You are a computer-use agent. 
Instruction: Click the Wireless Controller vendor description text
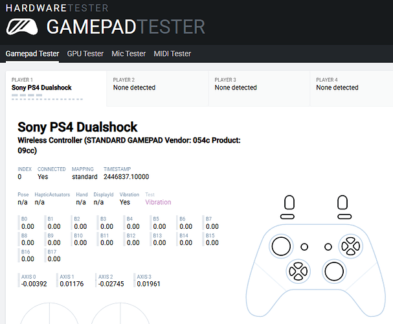[129, 145]
